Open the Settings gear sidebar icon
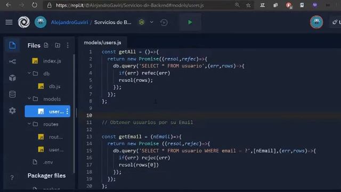Image resolution: width=341 pixels, height=192 pixels. coord(12,110)
